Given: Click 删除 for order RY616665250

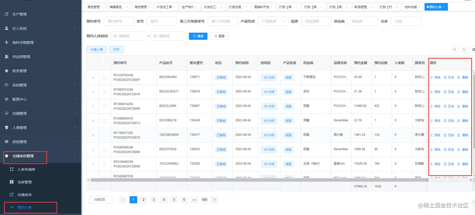Looking at the screenshot, I should 463,164.
